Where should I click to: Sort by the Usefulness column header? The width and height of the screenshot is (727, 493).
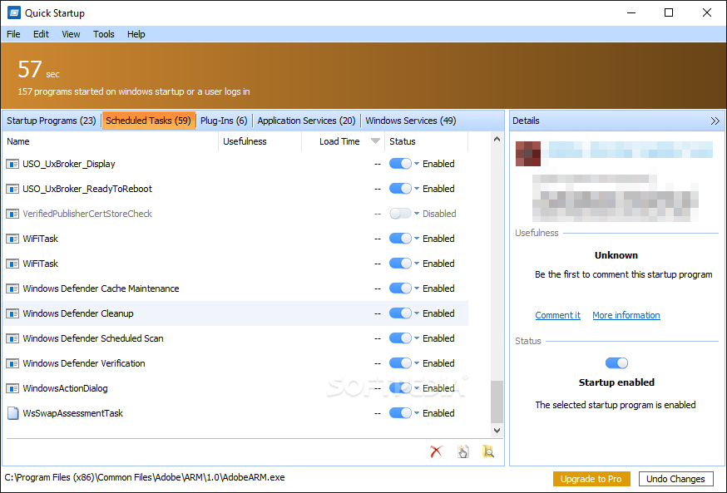tap(260, 141)
